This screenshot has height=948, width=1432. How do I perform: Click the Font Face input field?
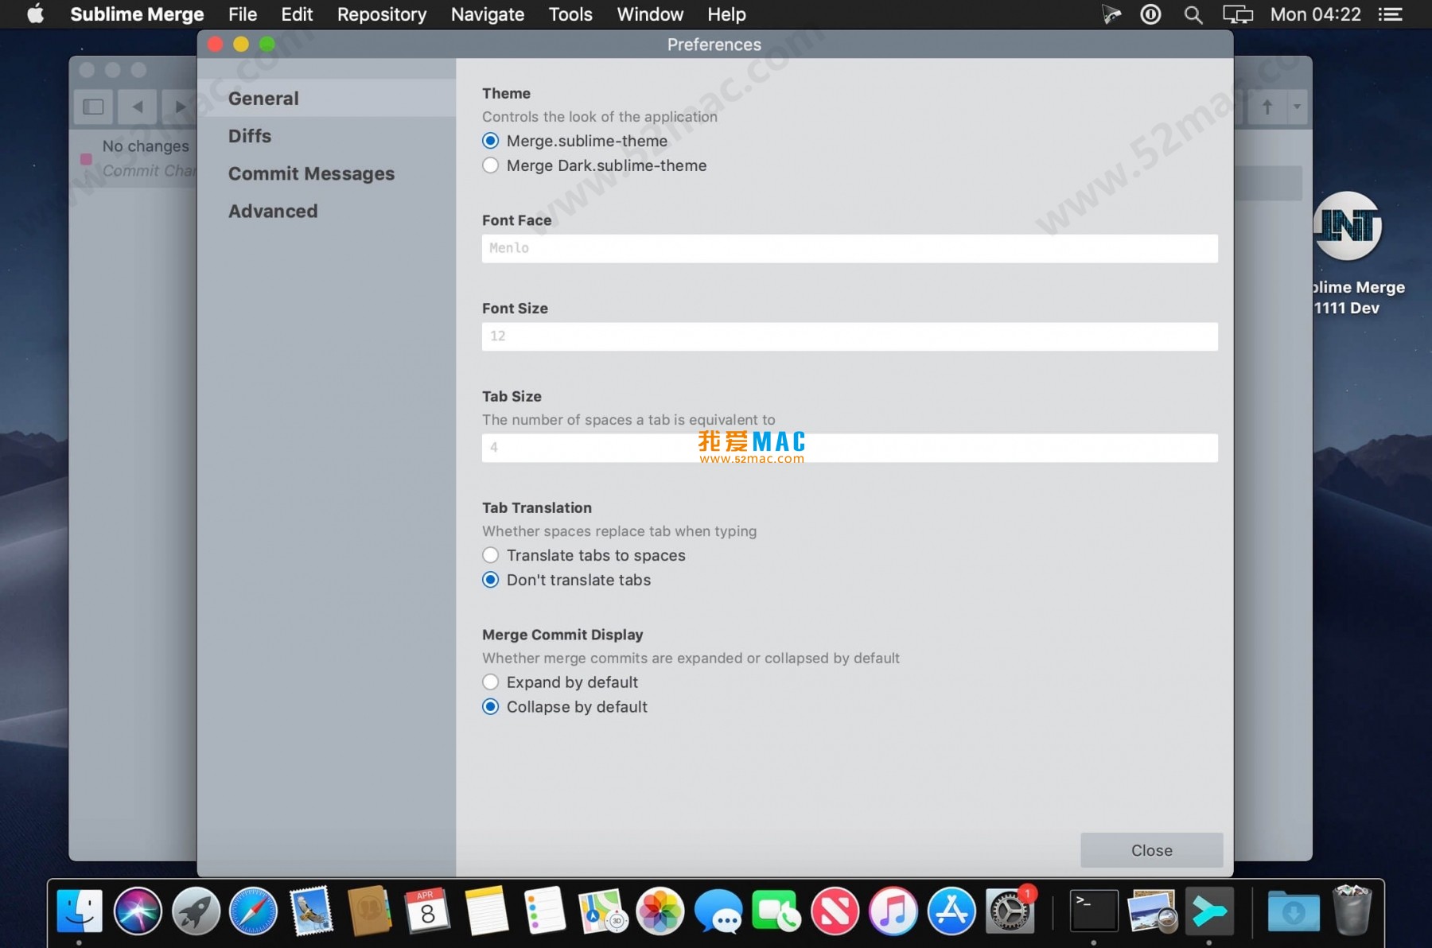[x=850, y=248]
